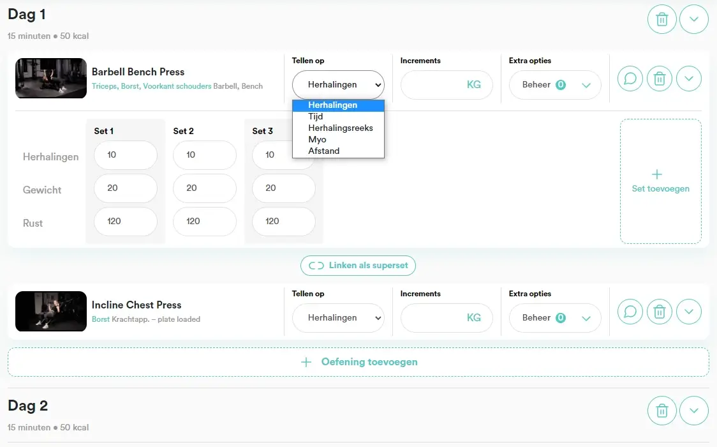
Task: Open comment for Incline Chest Press
Action: [x=630, y=312]
